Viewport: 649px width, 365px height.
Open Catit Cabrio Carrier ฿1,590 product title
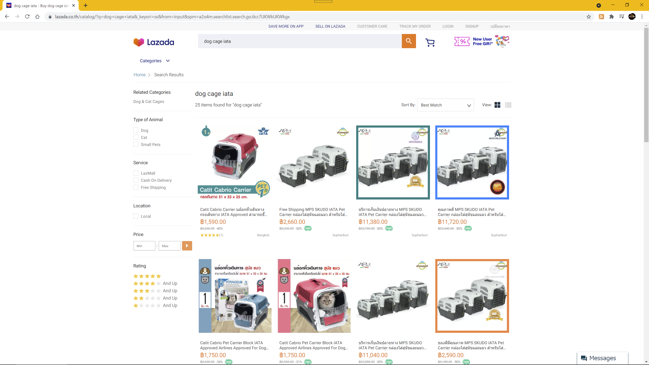click(x=233, y=212)
